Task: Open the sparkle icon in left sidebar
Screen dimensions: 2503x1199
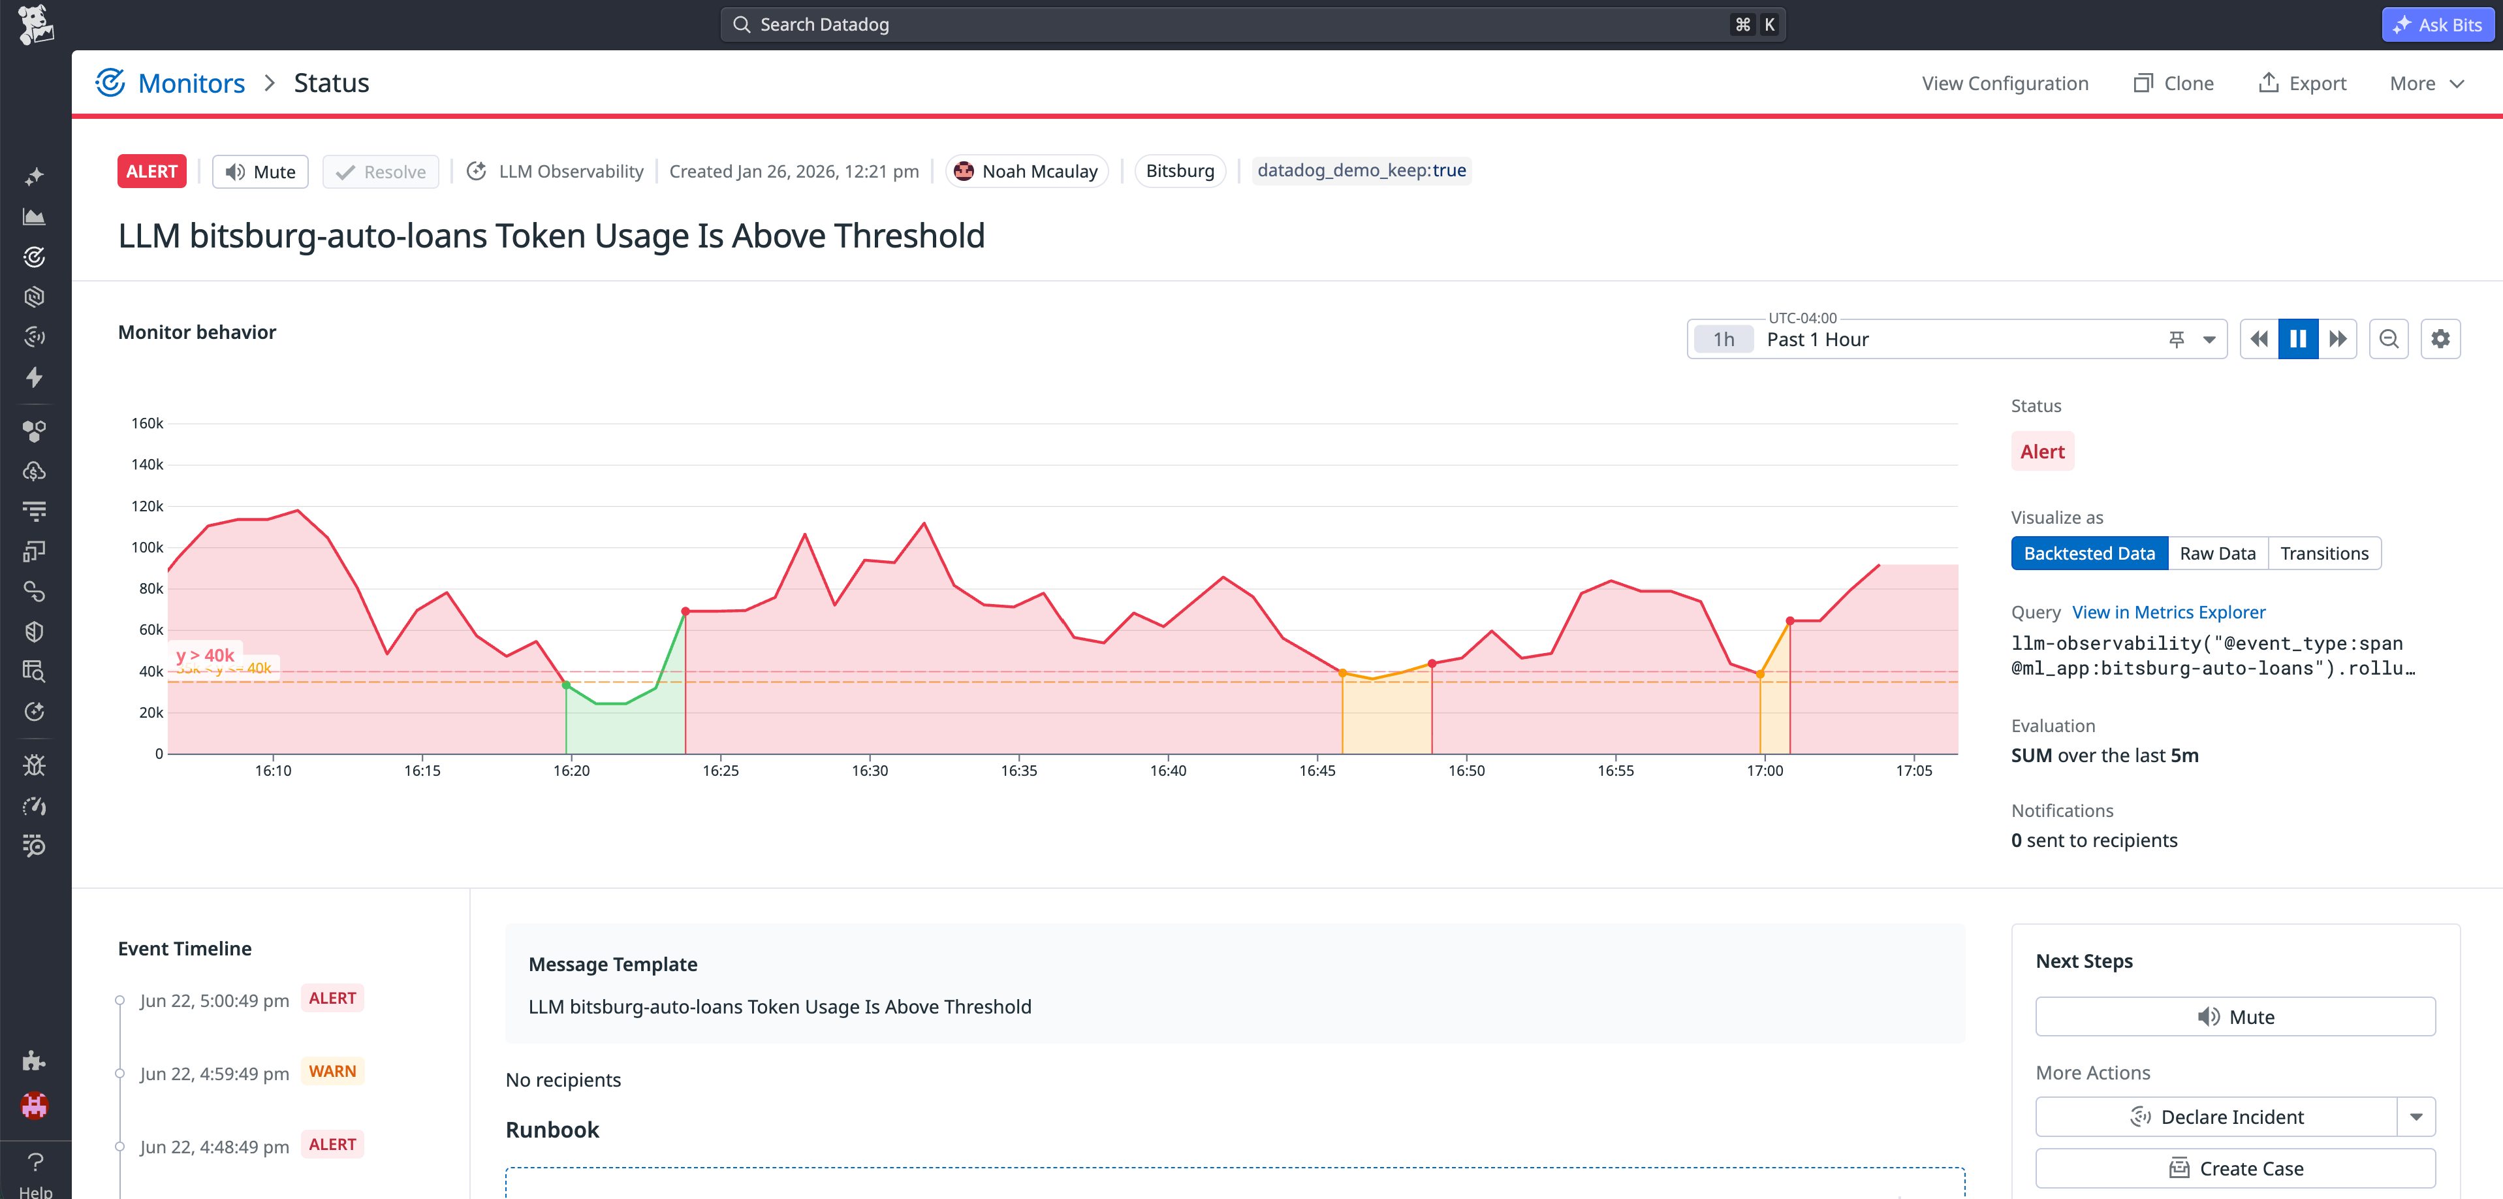Action: (x=34, y=176)
